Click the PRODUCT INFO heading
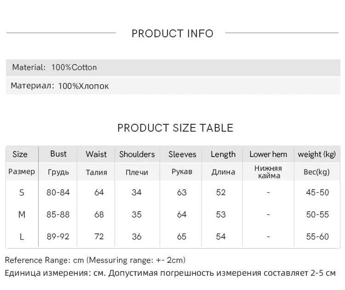 pos(172,34)
